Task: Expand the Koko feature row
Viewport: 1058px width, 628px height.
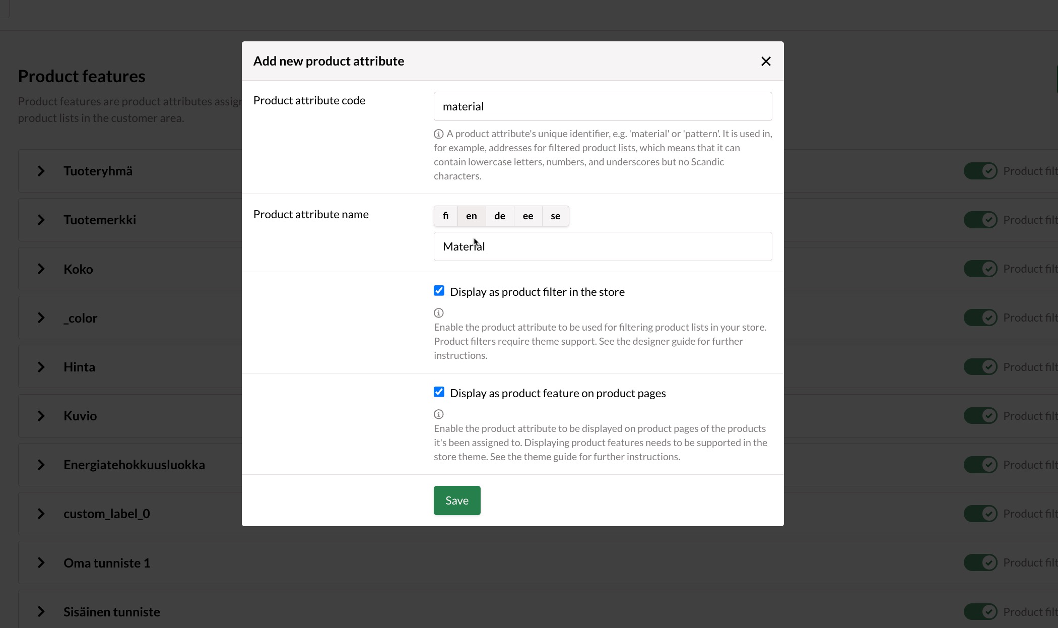Action: pos(41,269)
